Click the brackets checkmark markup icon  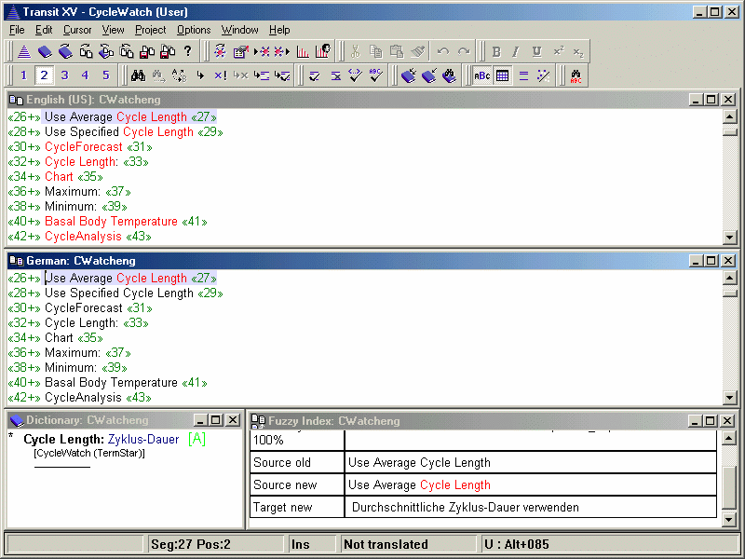click(x=355, y=75)
